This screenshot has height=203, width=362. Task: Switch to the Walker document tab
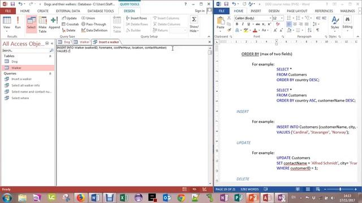coord(81,42)
